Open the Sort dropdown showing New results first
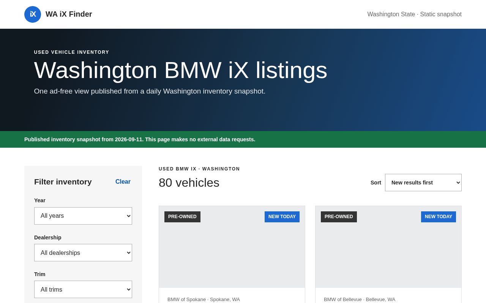 [x=423, y=183]
